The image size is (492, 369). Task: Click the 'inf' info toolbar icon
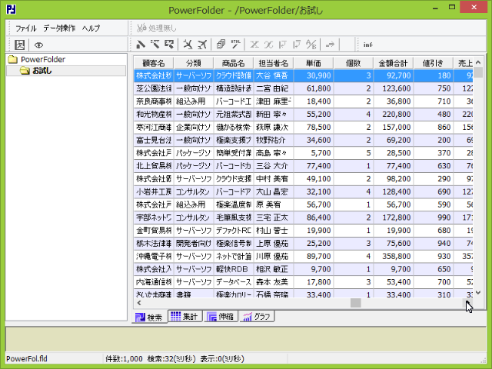pyautogui.click(x=368, y=45)
